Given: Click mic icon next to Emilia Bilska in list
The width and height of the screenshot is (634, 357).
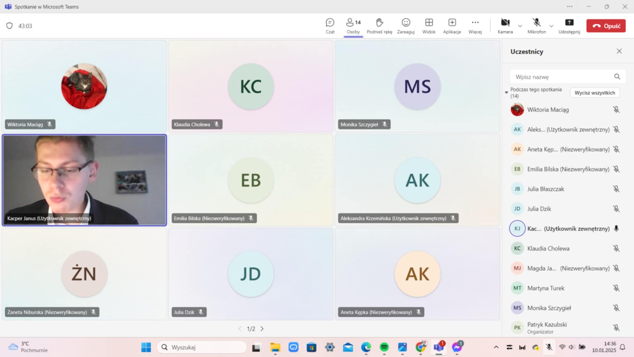Looking at the screenshot, I should [x=616, y=169].
